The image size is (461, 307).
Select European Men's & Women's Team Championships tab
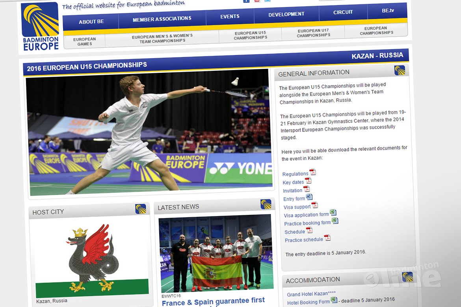162,39
